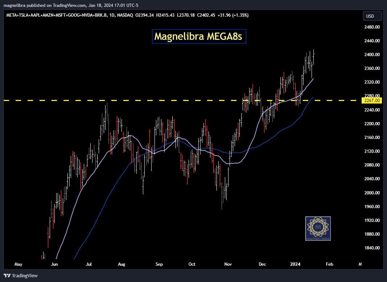Image resolution: width=387 pixels, height=282 pixels.
Task: Click the high value H2415.43
Action: click(x=165, y=15)
